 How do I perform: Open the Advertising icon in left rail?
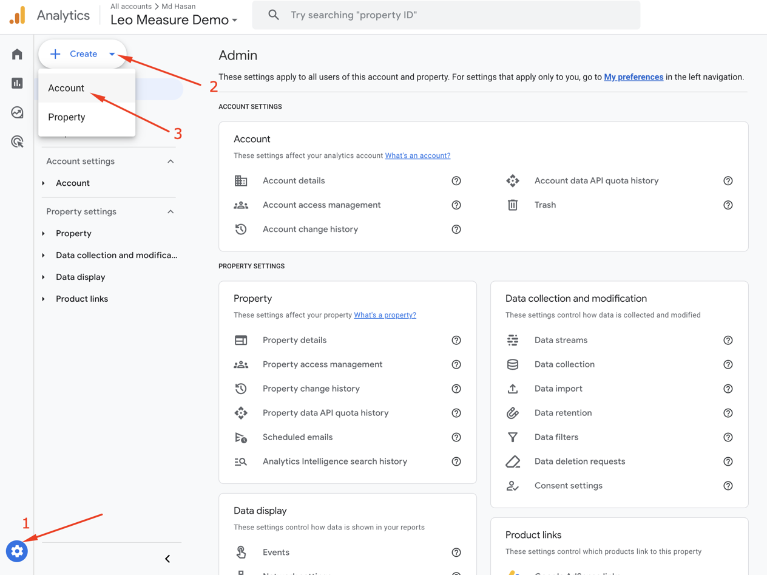click(x=17, y=141)
